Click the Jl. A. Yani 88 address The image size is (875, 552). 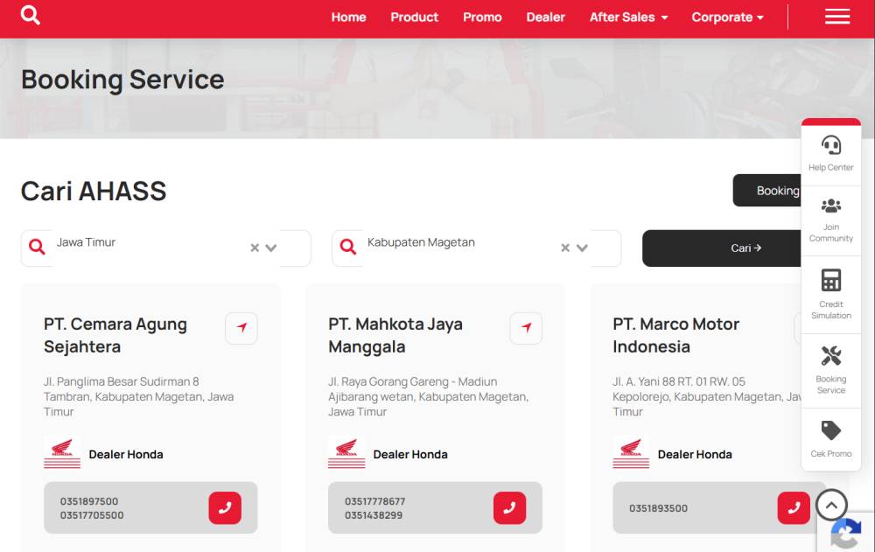[706, 396]
